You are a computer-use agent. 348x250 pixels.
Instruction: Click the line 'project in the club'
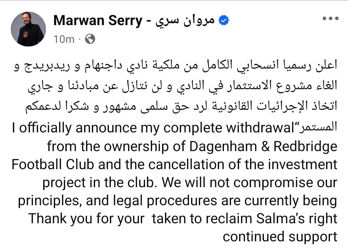point(98,183)
